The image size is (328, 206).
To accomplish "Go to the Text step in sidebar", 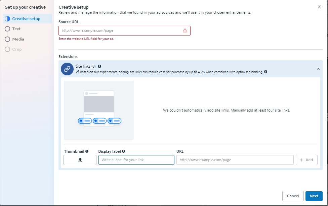I will tap(16, 29).
